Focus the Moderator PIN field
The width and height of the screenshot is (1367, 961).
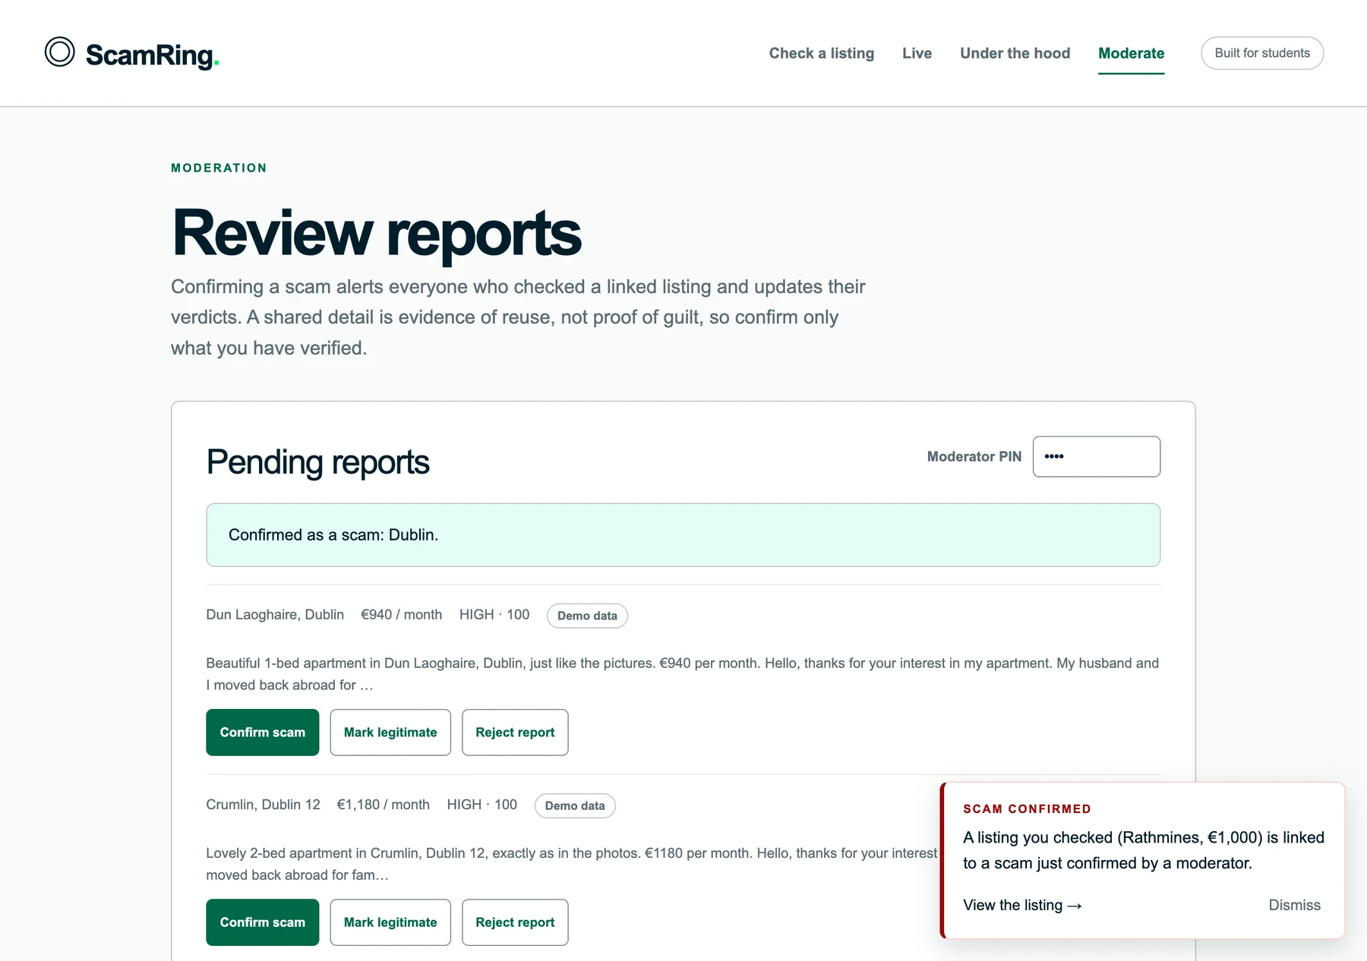point(1096,456)
